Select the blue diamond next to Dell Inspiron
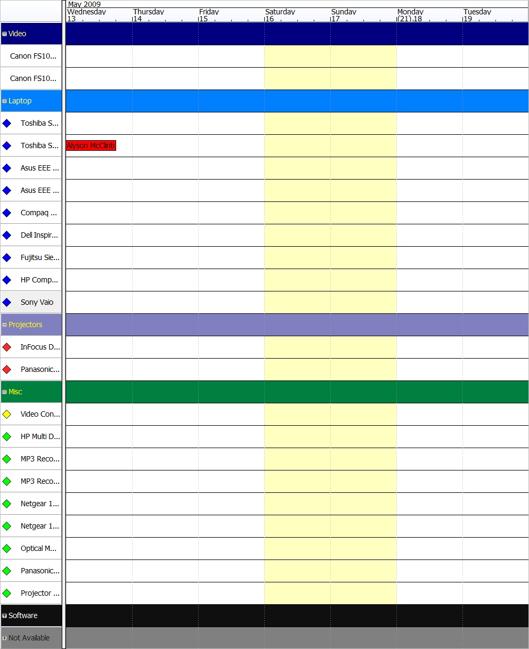 tap(6, 234)
